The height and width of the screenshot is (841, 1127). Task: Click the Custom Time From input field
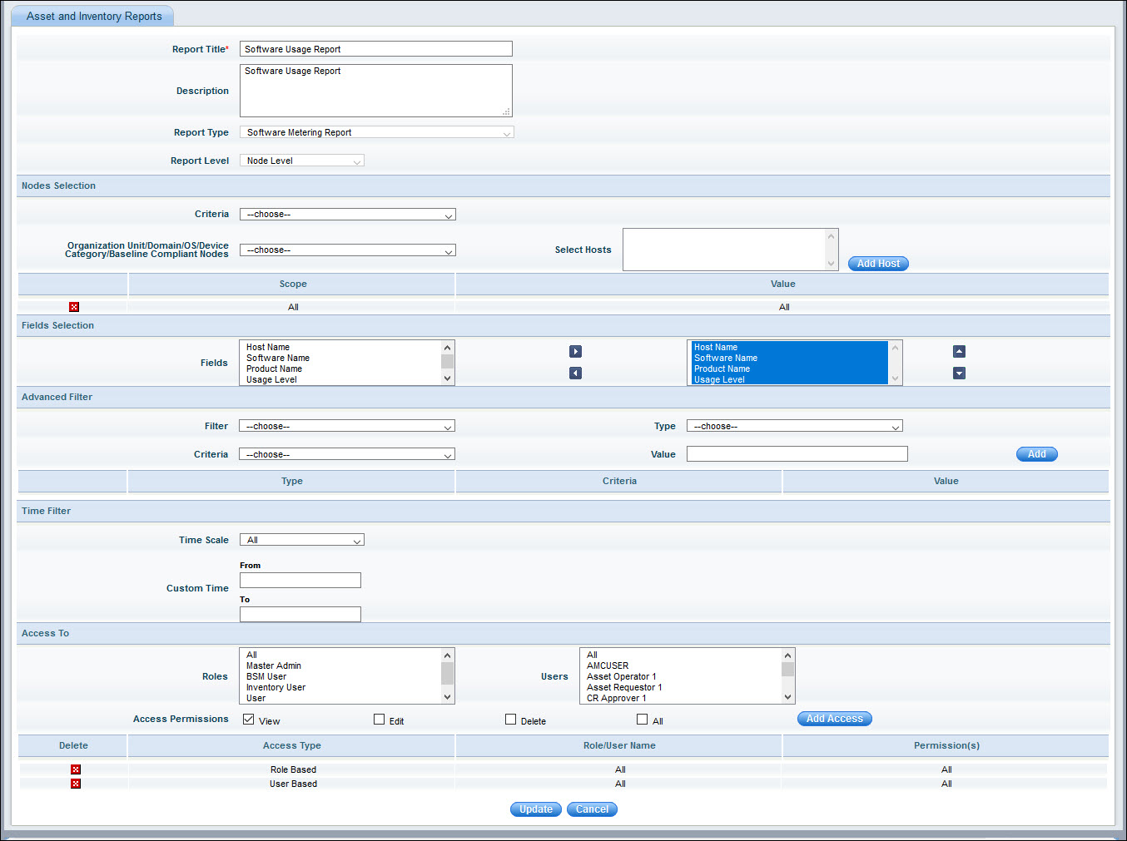tap(300, 580)
